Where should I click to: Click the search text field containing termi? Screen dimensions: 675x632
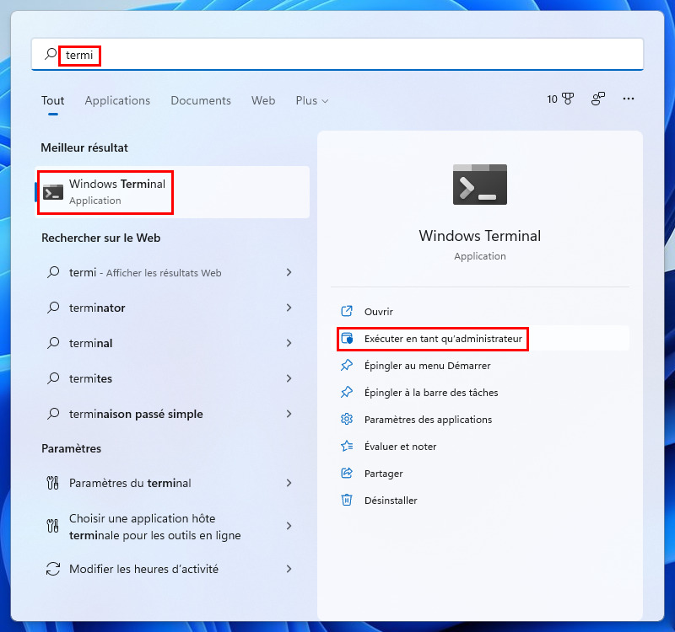337,55
